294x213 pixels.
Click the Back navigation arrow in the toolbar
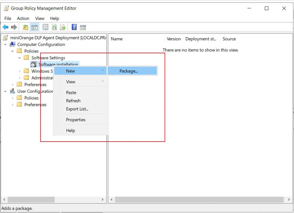6,27
